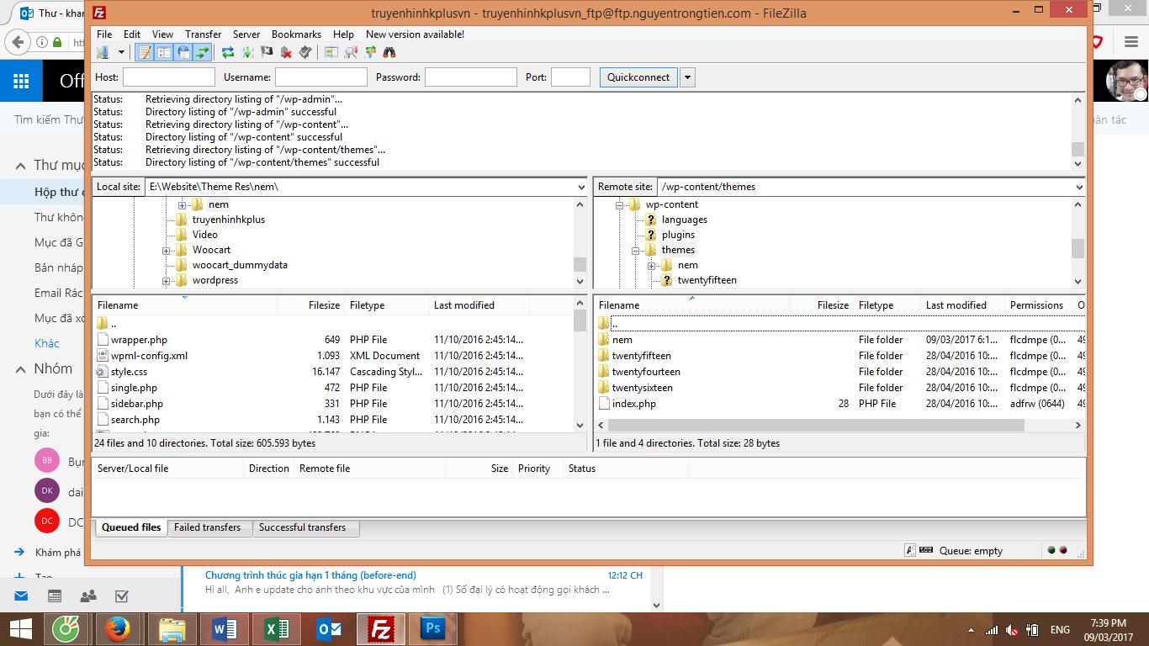Image resolution: width=1149 pixels, height=646 pixels.
Task: Open the Edit menu
Action: 132,34
